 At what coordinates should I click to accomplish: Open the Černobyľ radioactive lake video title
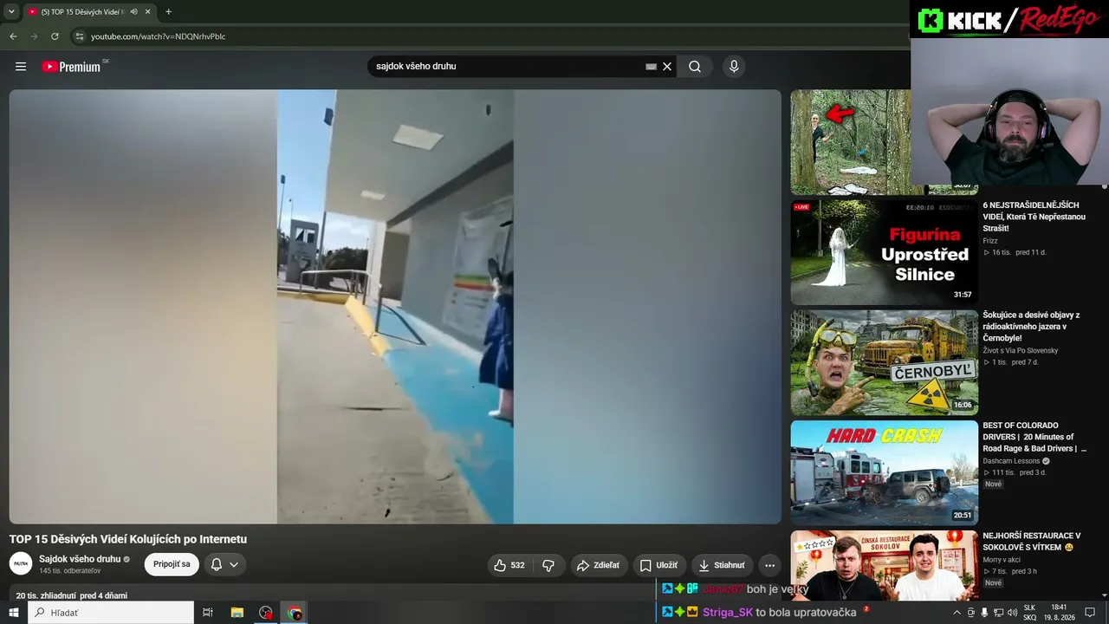[x=1031, y=327]
